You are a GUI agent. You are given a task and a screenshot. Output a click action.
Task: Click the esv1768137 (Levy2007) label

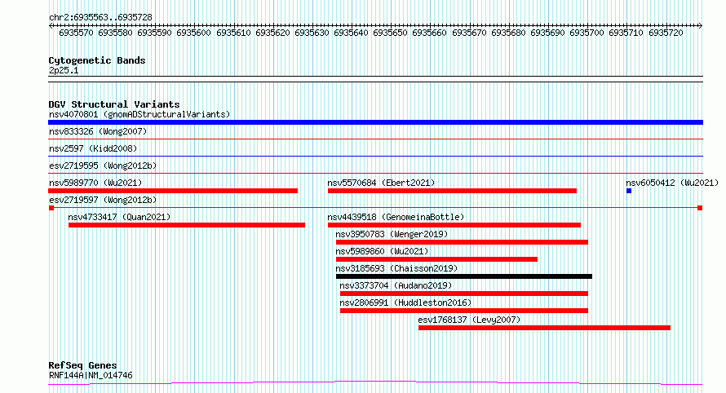coord(469,320)
